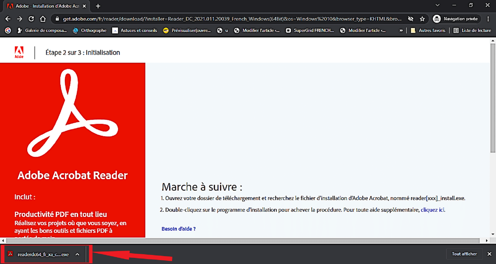Follow the cliquez ici link

pos(433,210)
